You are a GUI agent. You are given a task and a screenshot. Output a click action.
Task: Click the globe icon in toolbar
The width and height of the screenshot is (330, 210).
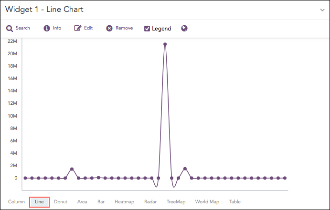pyautogui.click(x=184, y=29)
